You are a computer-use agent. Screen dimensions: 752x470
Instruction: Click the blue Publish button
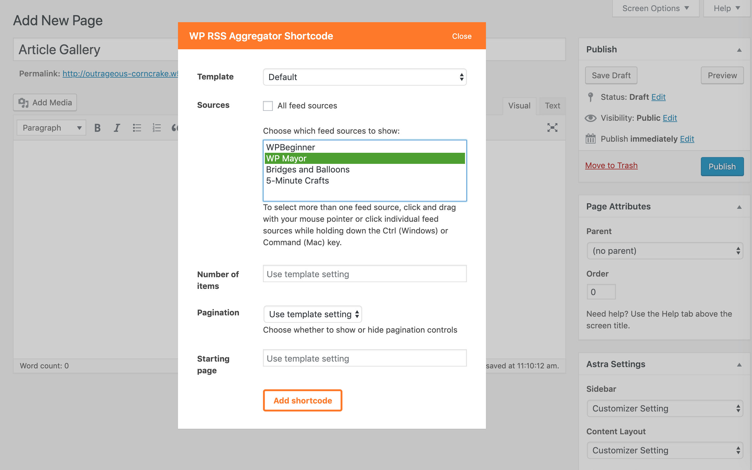pyautogui.click(x=722, y=167)
